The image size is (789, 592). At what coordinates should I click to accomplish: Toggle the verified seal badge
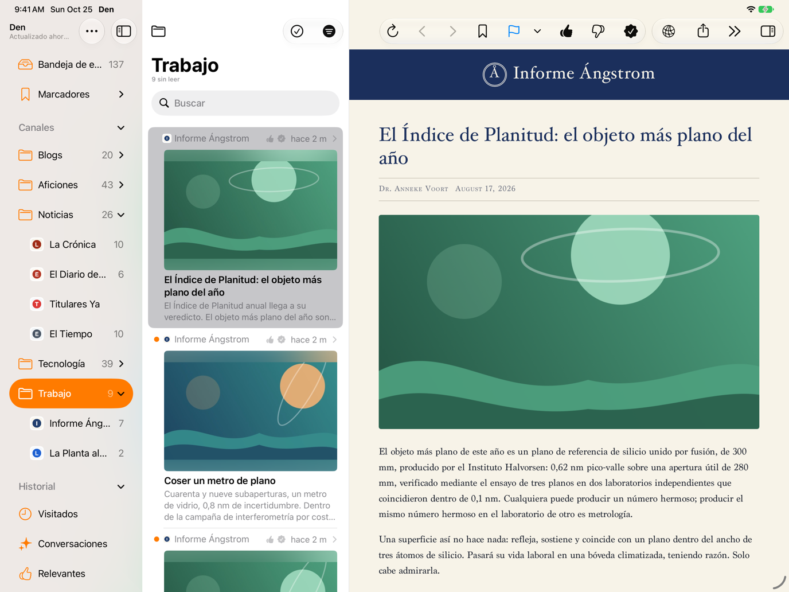(631, 31)
